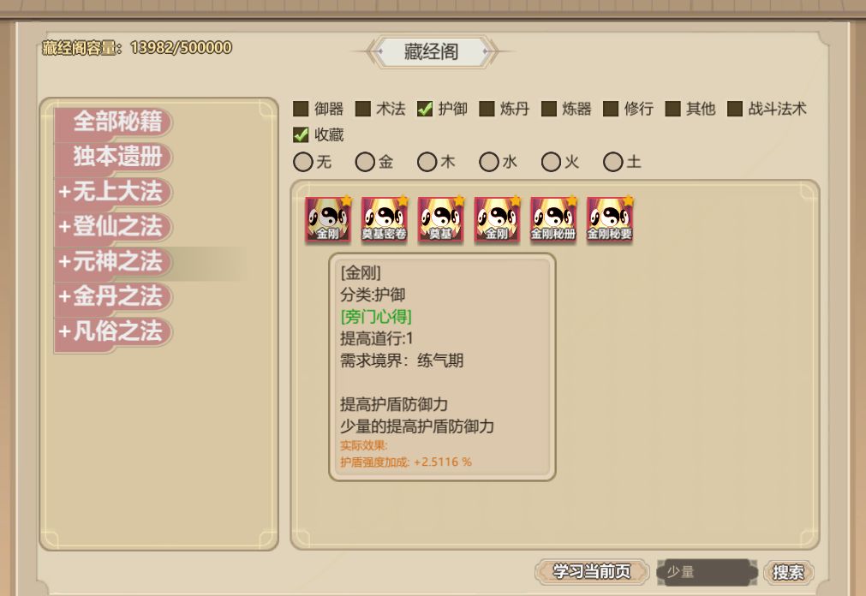This screenshot has width=866, height=596.
Task: Select the 奠基 scroll icon
Action: click(x=441, y=220)
